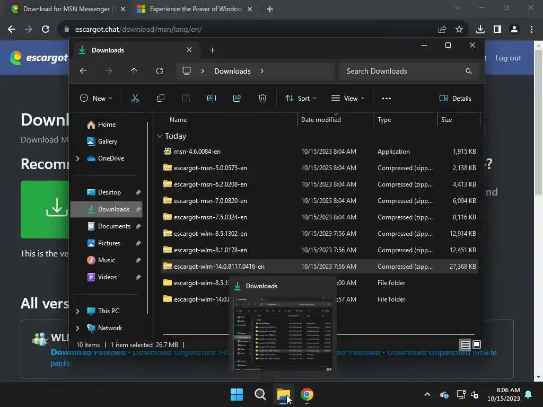
Task: Click the magnifier icon in Search Downloads
Action: 469,71
